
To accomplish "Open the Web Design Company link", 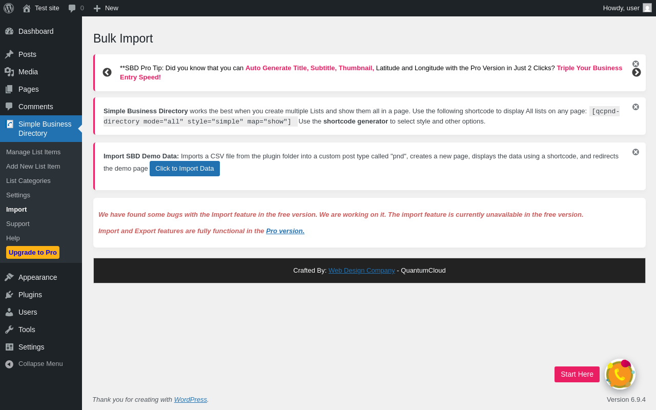I will coord(361,271).
